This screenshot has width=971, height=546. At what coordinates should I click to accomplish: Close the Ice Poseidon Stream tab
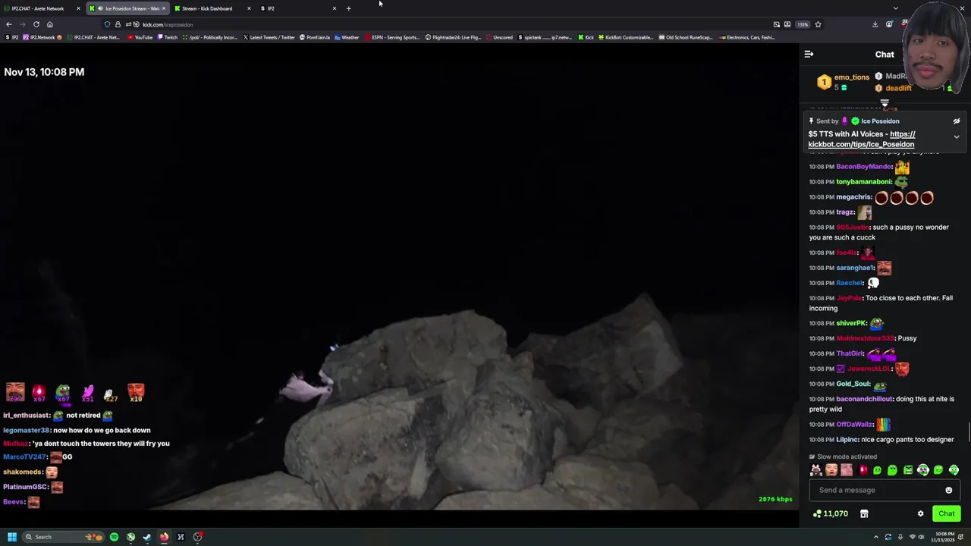pos(163,8)
